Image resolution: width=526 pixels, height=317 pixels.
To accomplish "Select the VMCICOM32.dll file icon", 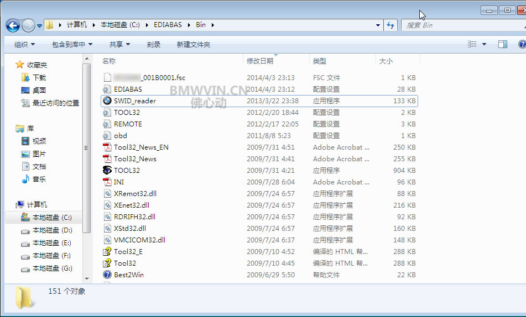I will pos(107,240).
